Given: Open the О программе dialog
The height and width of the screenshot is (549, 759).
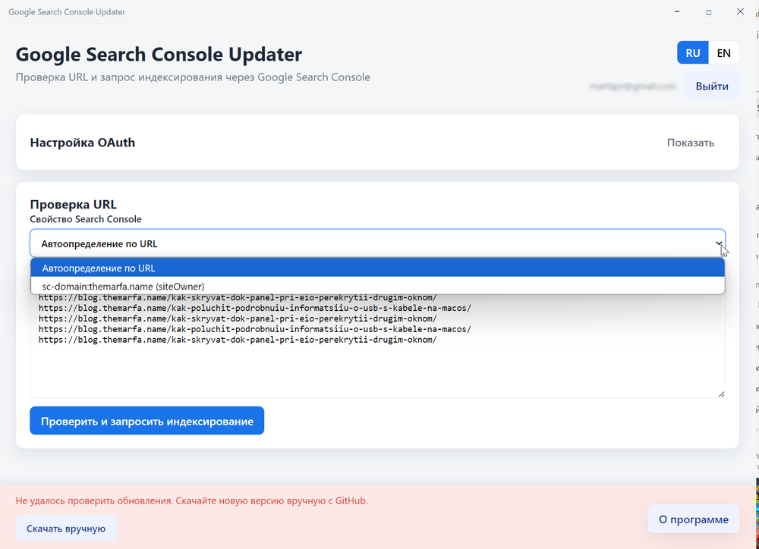Looking at the screenshot, I should [x=694, y=519].
